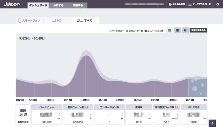Click the blue 今日 region of the chart
The height and width of the screenshot is (127, 223).
pyautogui.click(x=198, y=87)
